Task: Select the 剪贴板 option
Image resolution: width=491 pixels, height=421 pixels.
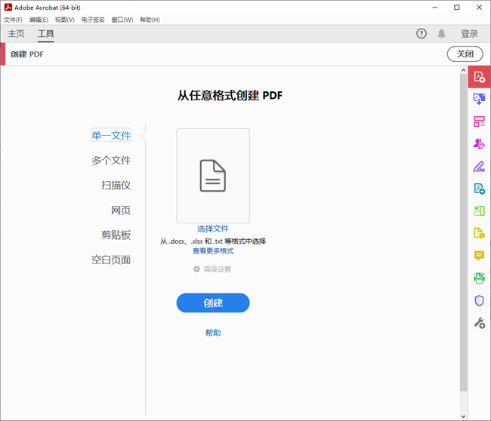Action: [x=116, y=235]
